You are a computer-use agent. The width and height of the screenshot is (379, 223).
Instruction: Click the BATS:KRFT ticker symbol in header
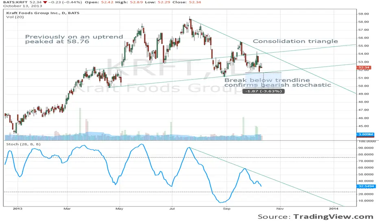click(x=15, y=2)
